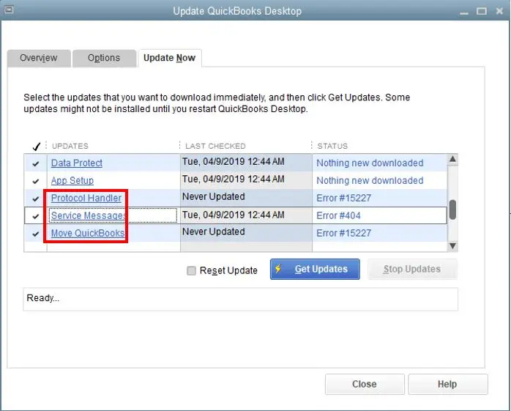The height and width of the screenshot is (411, 511).
Task: Open the App Setup link
Action: coord(72,181)
